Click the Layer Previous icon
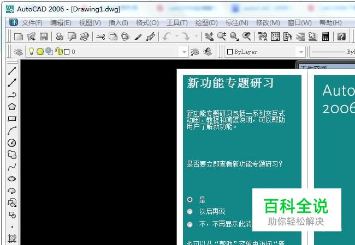Viewport: 355px width, 245px height. 208,52
